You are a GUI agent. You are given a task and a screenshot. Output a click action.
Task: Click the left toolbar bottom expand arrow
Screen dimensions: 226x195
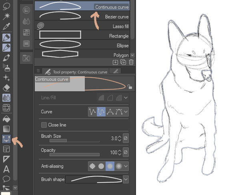pos(15,188)
